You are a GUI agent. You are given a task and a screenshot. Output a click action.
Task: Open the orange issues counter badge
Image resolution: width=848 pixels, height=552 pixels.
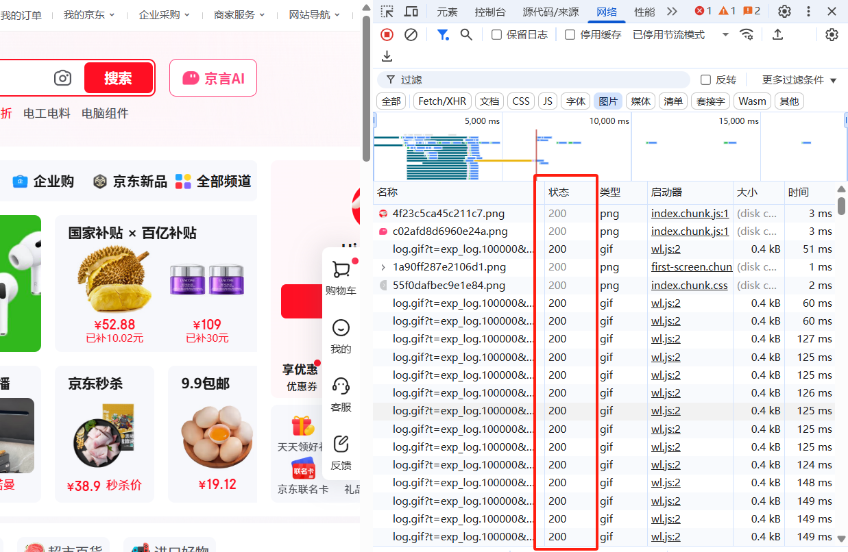pyautogui.click(x=752, y=11)
